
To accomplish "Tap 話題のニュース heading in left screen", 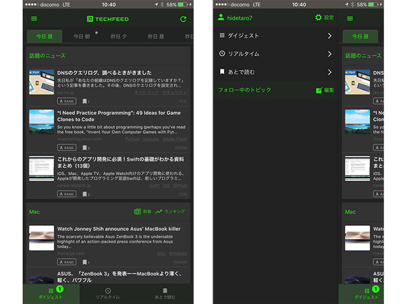I will tap(47, 56).
